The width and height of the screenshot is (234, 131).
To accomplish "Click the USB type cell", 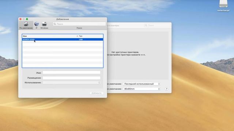I will tap(81, 39).
